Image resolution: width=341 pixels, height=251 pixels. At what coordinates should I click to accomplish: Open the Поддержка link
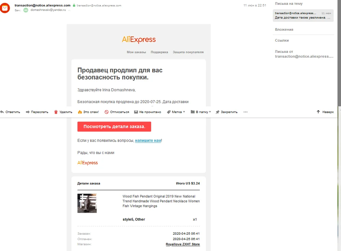pos(159,52)
